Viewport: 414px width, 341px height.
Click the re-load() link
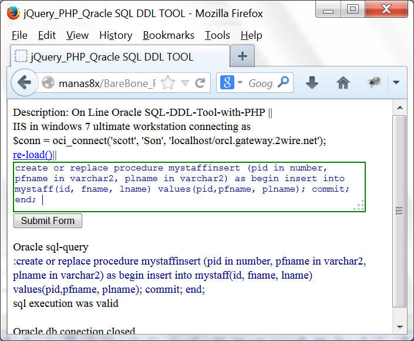tap(33, 155)
